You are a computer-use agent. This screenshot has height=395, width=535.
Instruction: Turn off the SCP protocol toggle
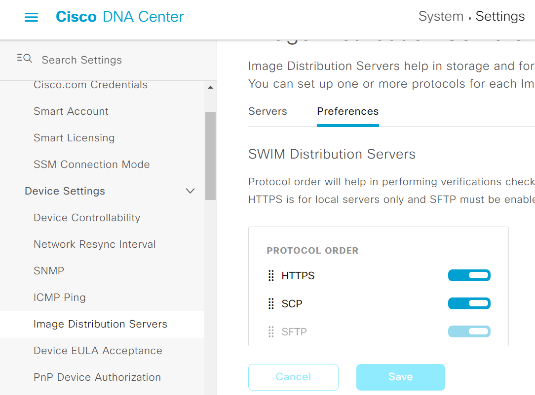pos(469,303)
